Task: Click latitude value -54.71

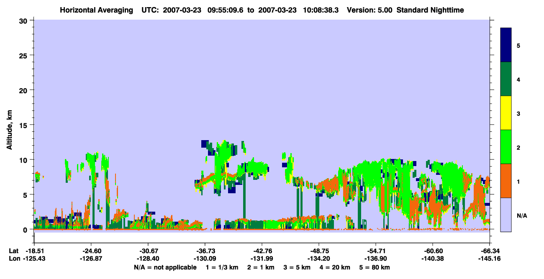Action: (x=376, y=251)
